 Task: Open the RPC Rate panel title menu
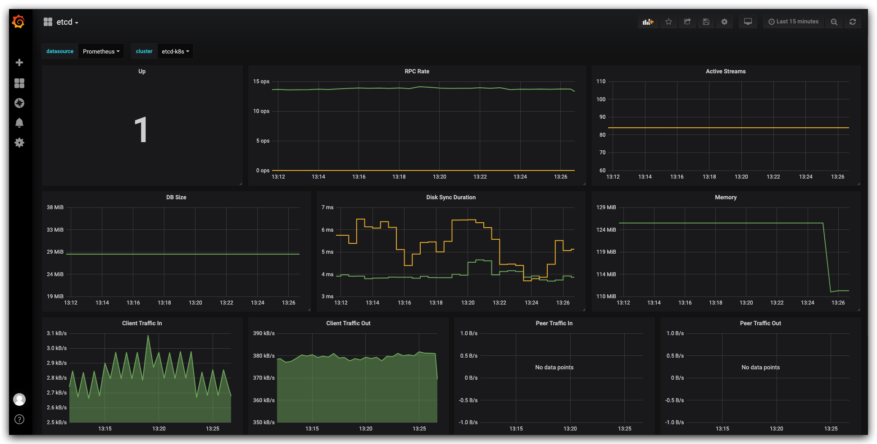pos(417,71)
